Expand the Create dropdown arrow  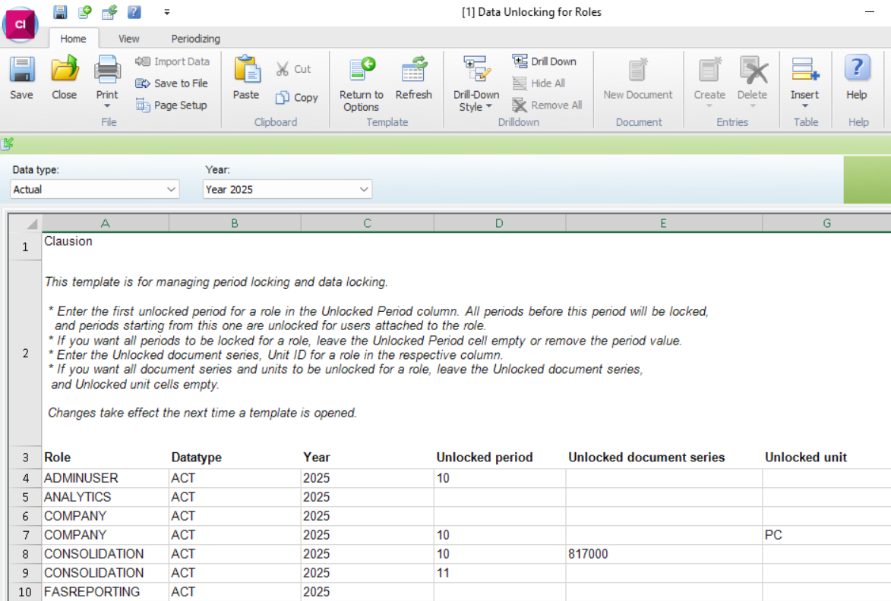pos(709,106)
